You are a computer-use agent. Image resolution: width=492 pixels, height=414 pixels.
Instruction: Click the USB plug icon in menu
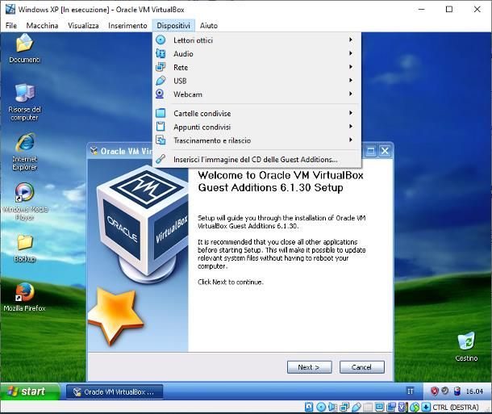161,81
